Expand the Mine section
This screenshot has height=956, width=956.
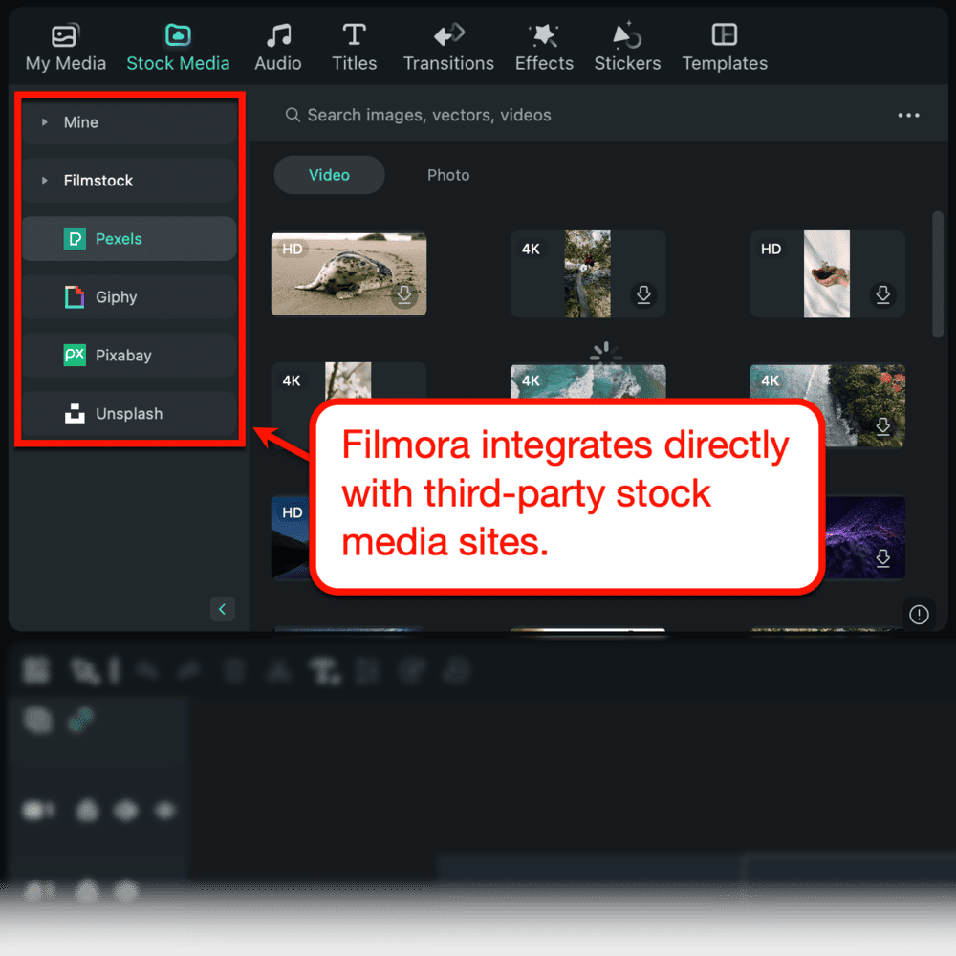[43, 121]
